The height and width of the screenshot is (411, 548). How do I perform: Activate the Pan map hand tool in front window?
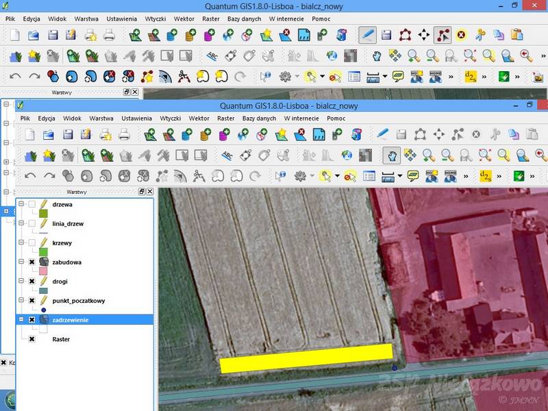click(392, 155)
